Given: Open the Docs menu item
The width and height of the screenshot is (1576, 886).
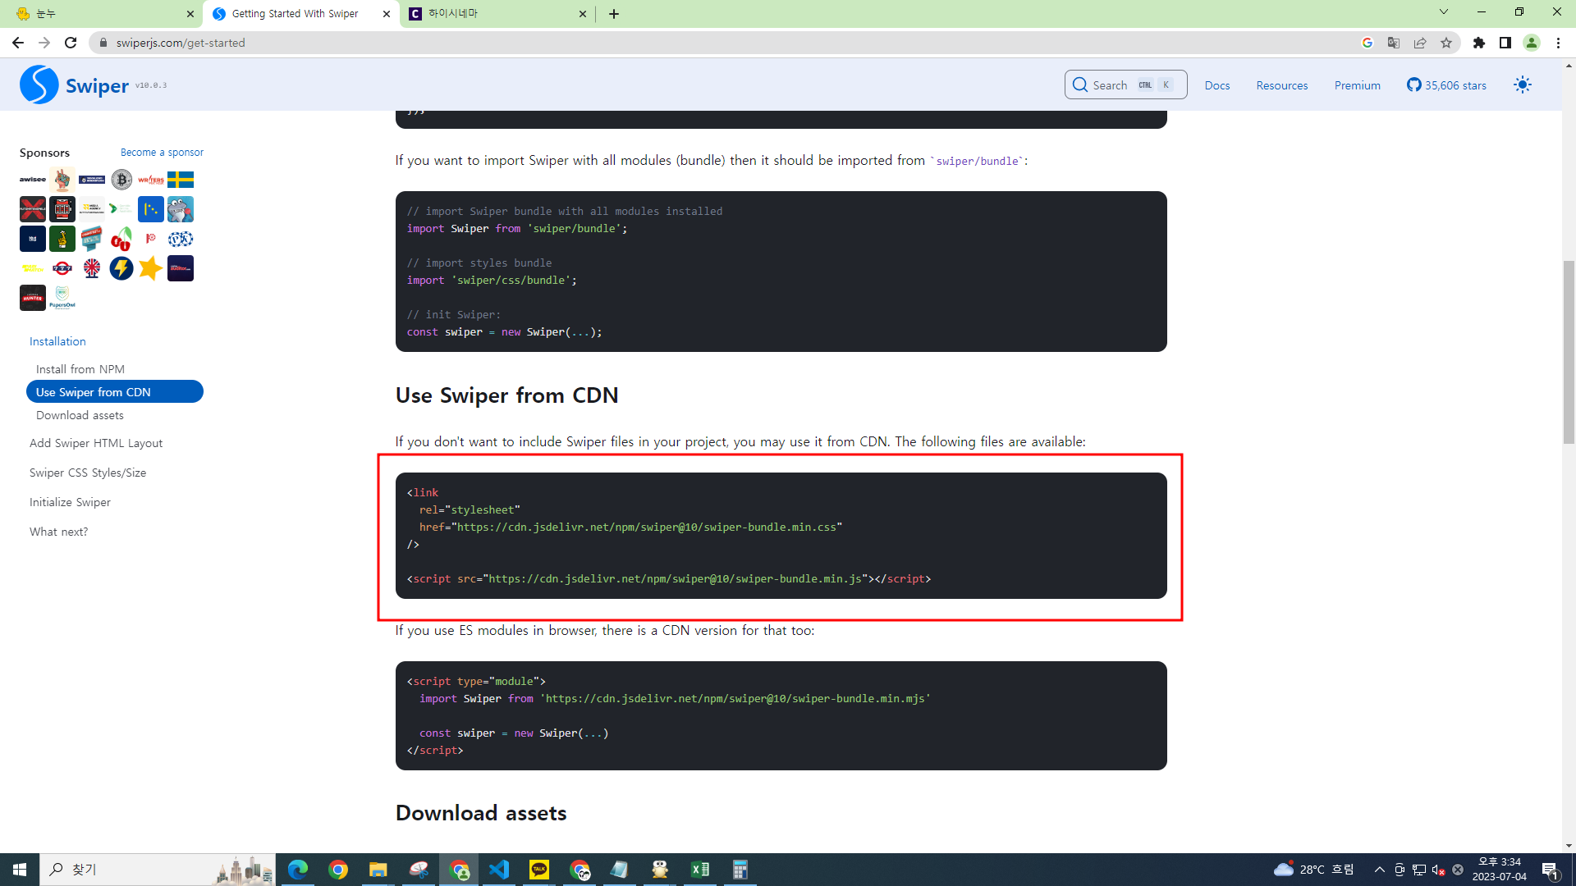Looking at the screenshot, I should [x=1216, y=85].
